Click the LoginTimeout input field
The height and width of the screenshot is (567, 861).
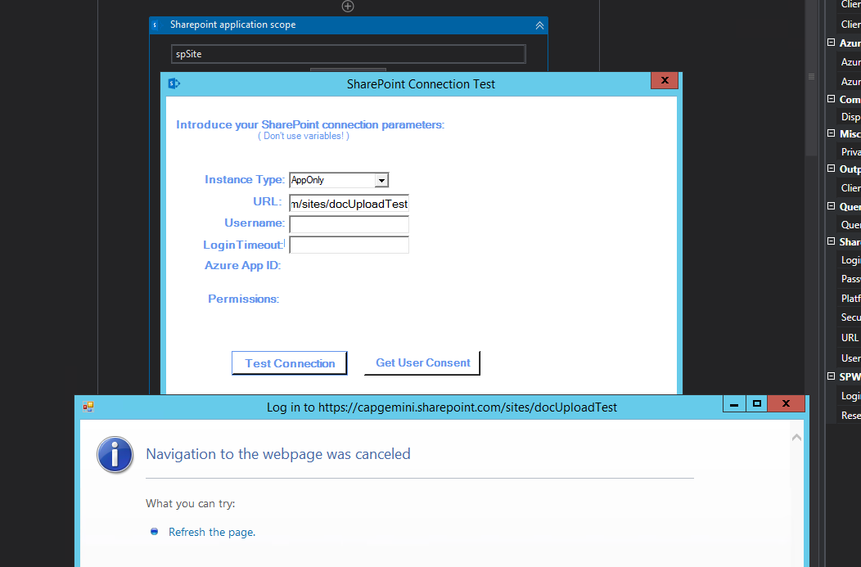point(349,245)
